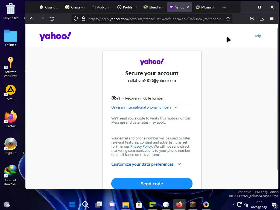Select the Recycle Bin desktop icon
This screenshot has height=210, width=280.
pyautogui.click(x=11, y=11)
